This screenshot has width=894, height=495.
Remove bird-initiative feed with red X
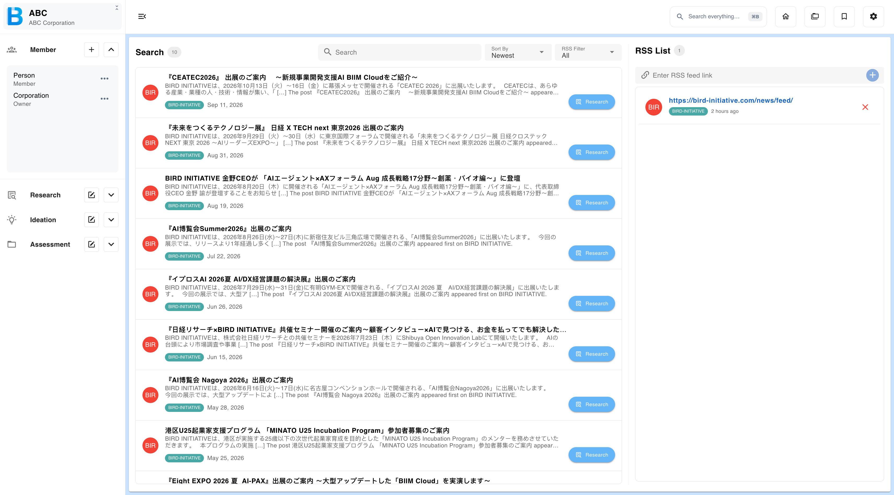tap(865, 107)
